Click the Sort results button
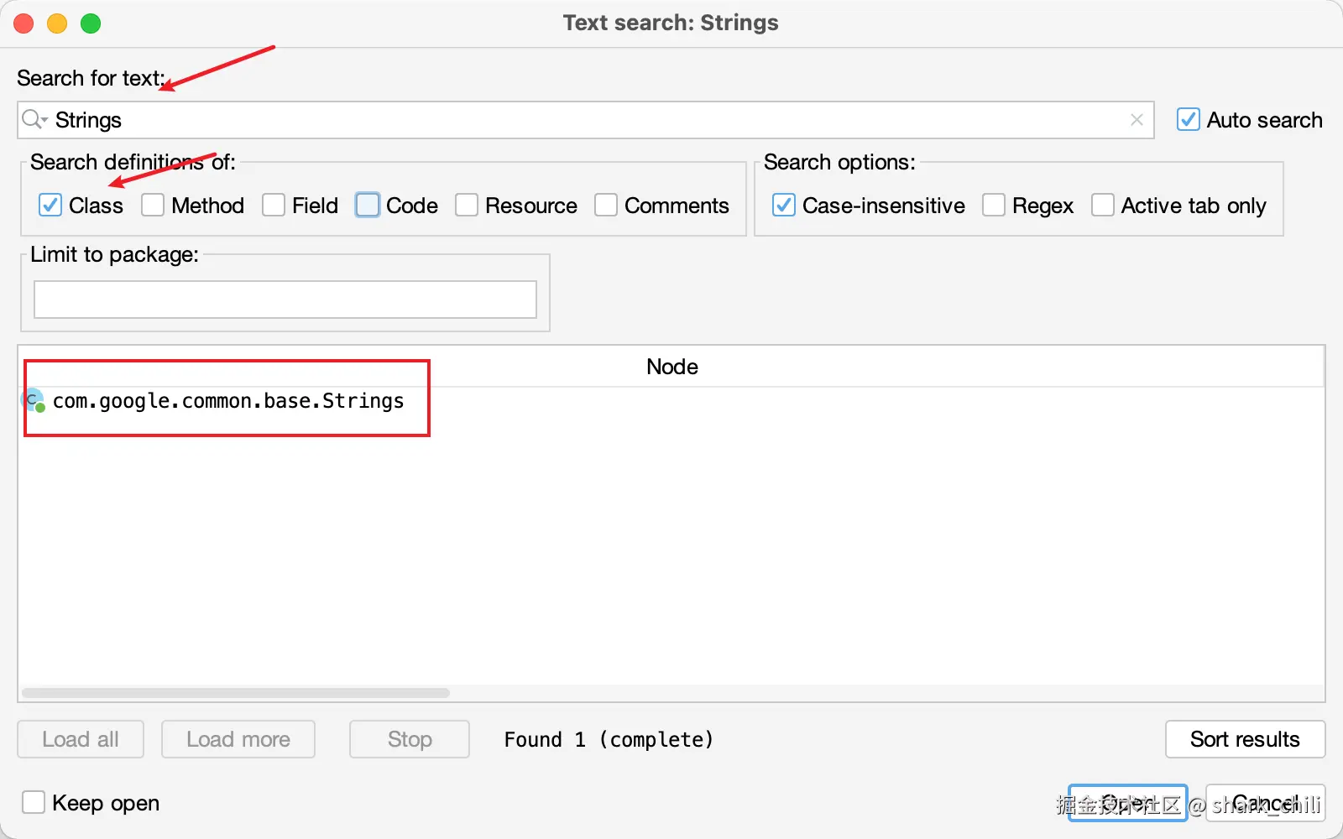 [x=1245, y=739]
